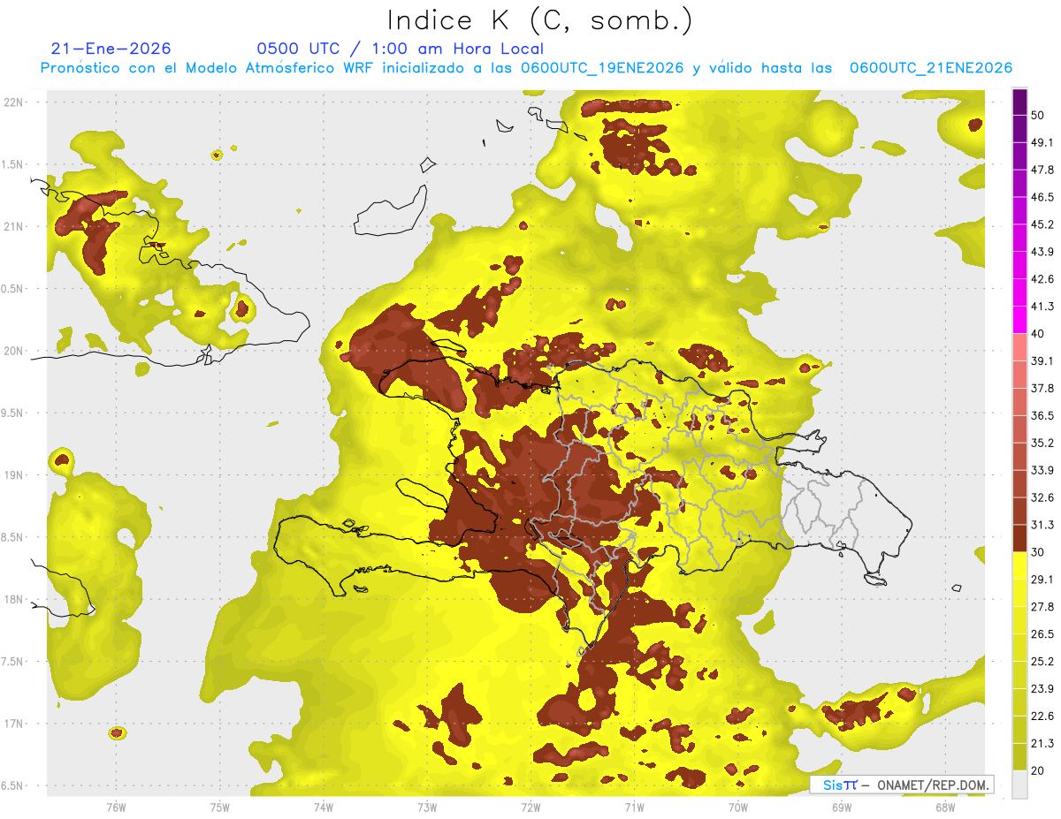Click the colorbar value "40"
Viewport: 1061px width, 819px height.
point(1038,334)
